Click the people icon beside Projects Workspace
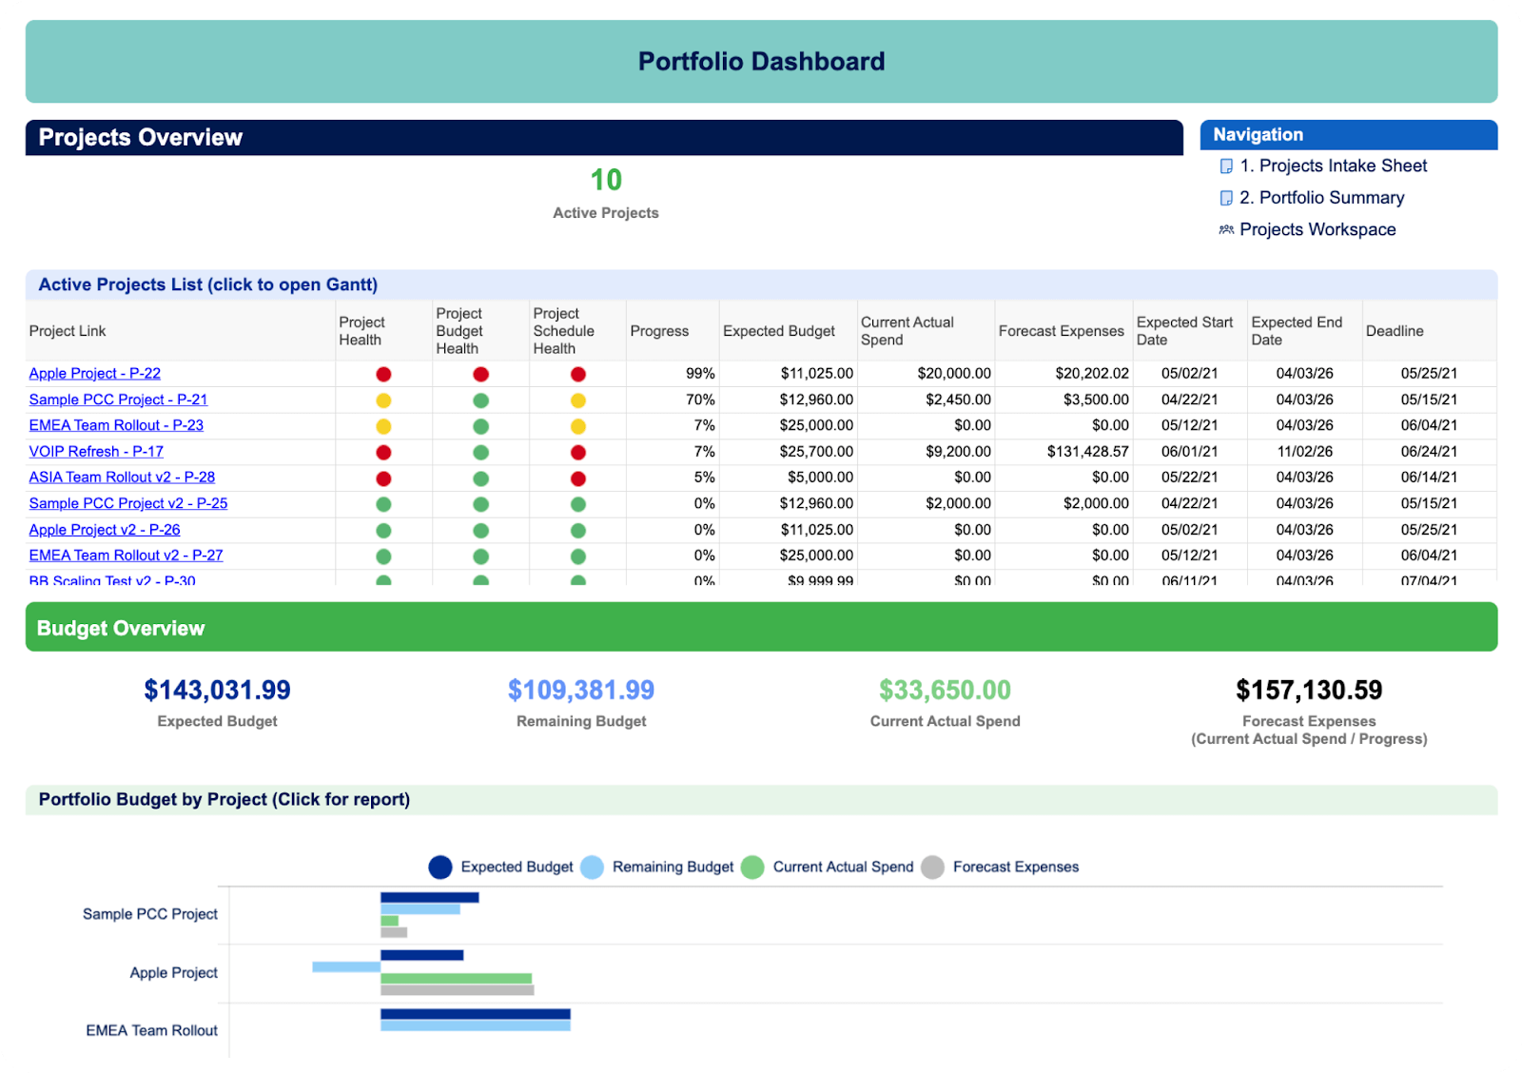Viewport: 1522px width, 1073px height. tap(1226, 230)
